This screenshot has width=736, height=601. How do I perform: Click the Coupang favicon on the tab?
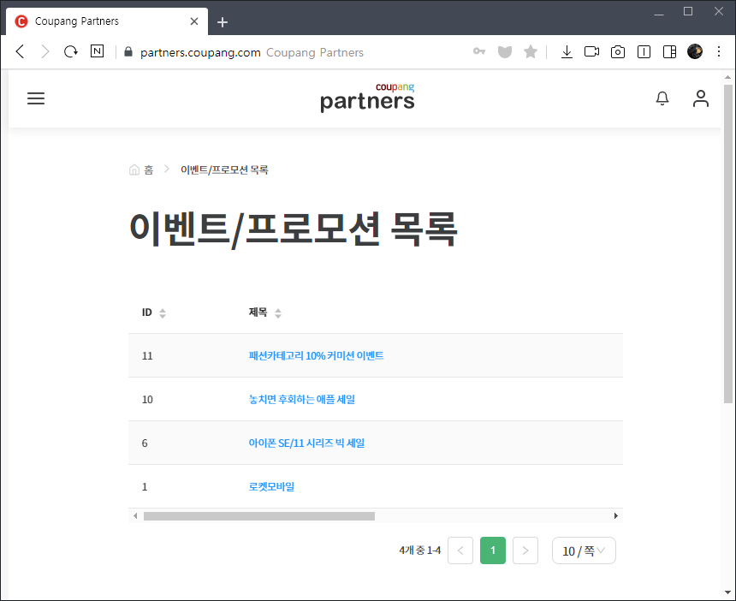point(21,21)
